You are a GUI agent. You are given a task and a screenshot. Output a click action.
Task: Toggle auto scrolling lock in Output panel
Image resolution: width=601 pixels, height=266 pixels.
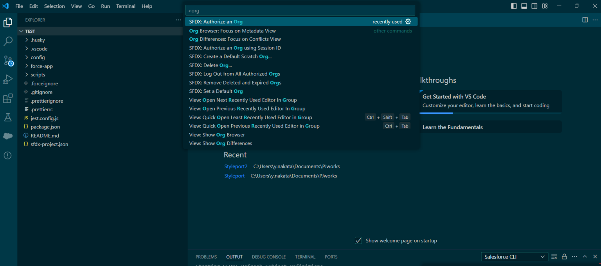pos(564,257)
